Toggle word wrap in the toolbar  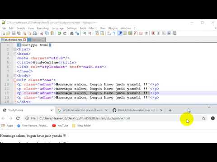(x=109, y=33)
